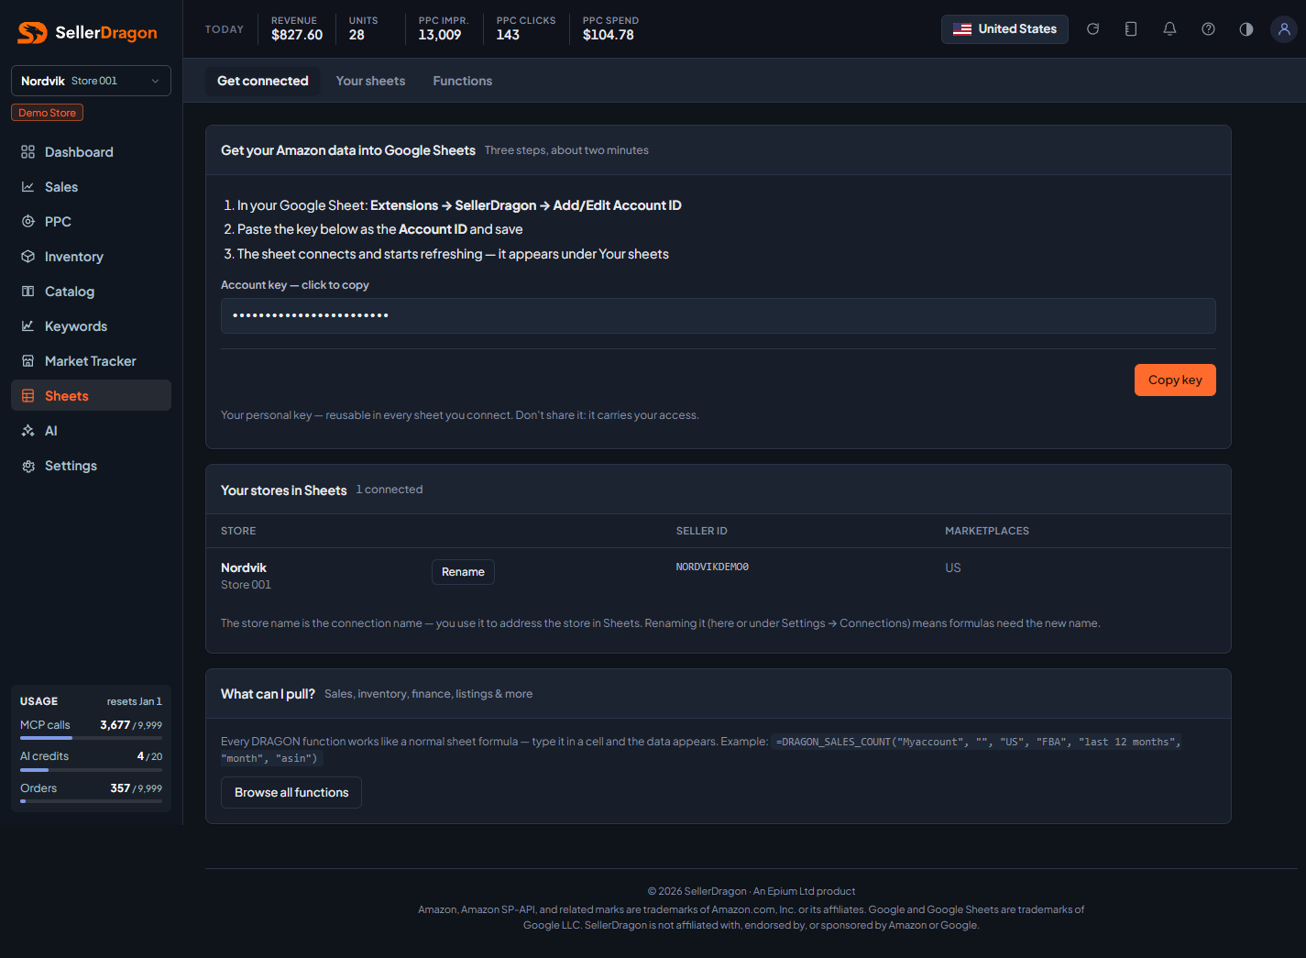
Task: Click the 13,009 PPC impressions value
Action: point(440,35)
